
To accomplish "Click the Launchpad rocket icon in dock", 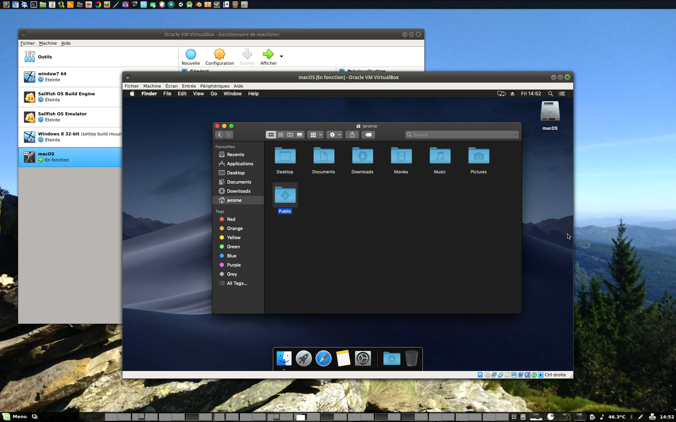I will 303,359.
